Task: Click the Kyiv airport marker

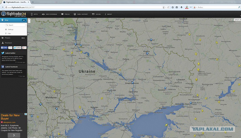Action: pos(76,44)
